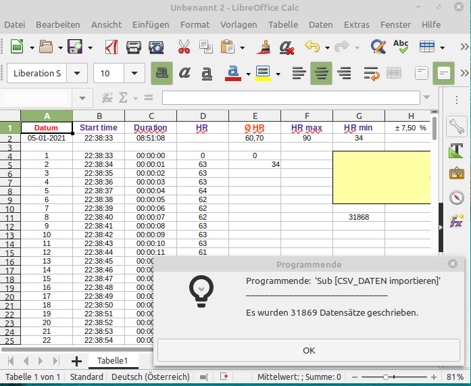Screen dimensions: 471x386
Task: Open the Bearbeiten menu
Action: (x=58, y=24)
